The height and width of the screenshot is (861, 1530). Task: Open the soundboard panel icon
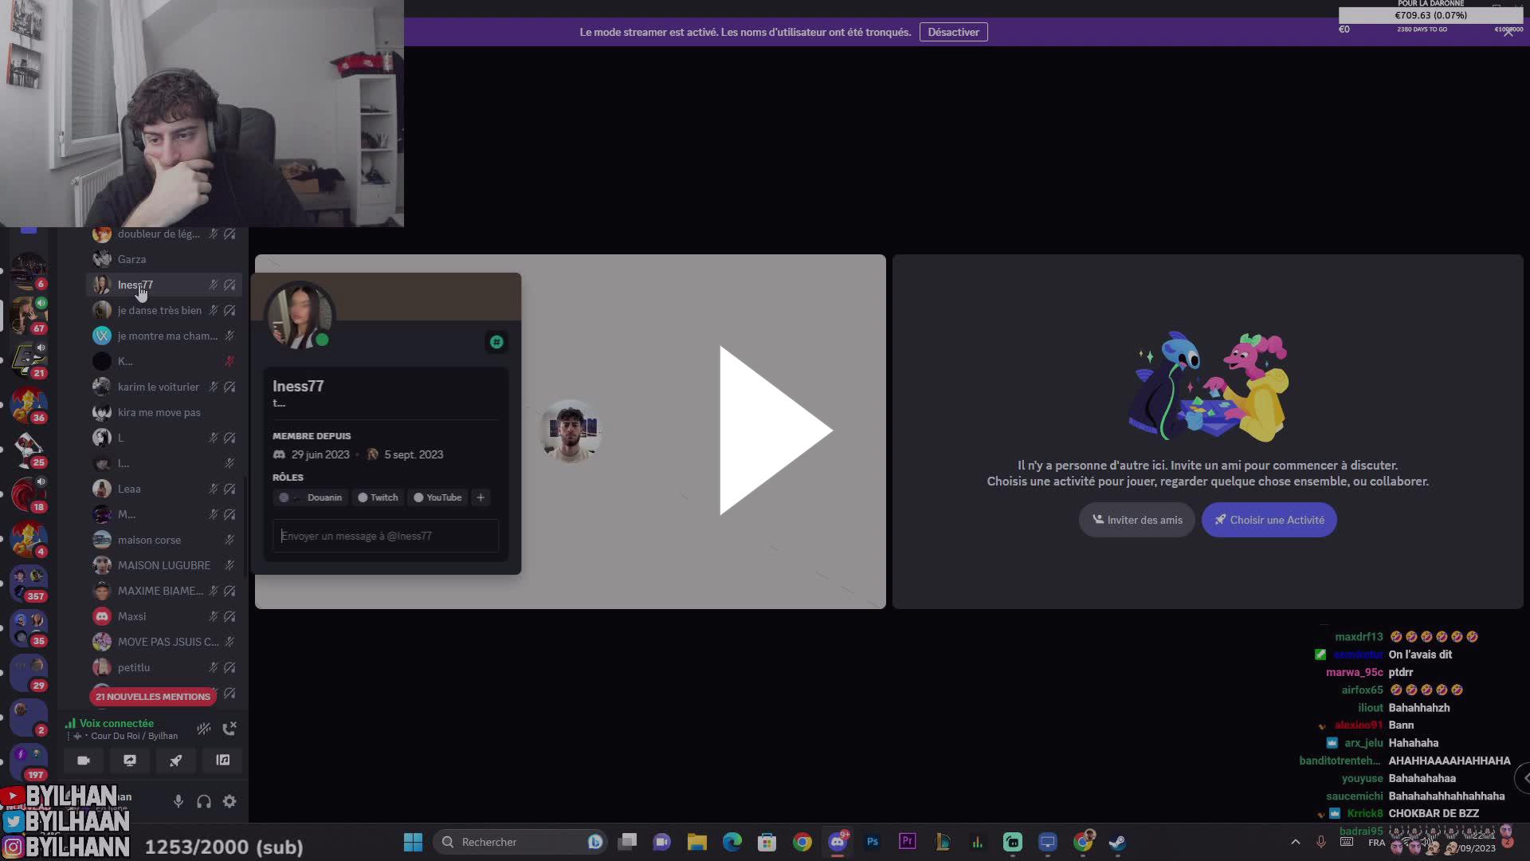click(222, 761)
